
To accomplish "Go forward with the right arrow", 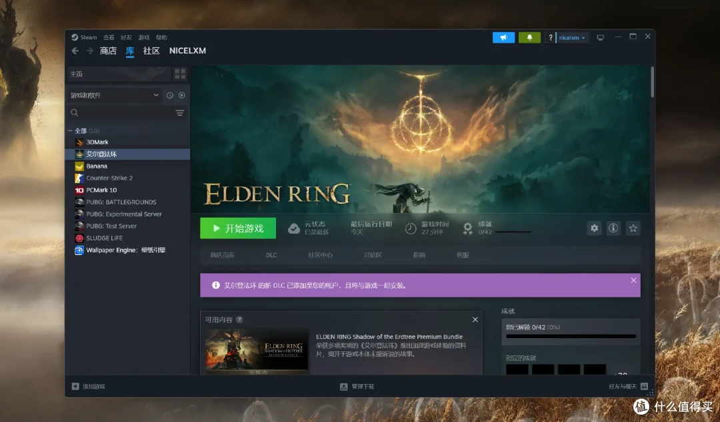I will point(89,51).
